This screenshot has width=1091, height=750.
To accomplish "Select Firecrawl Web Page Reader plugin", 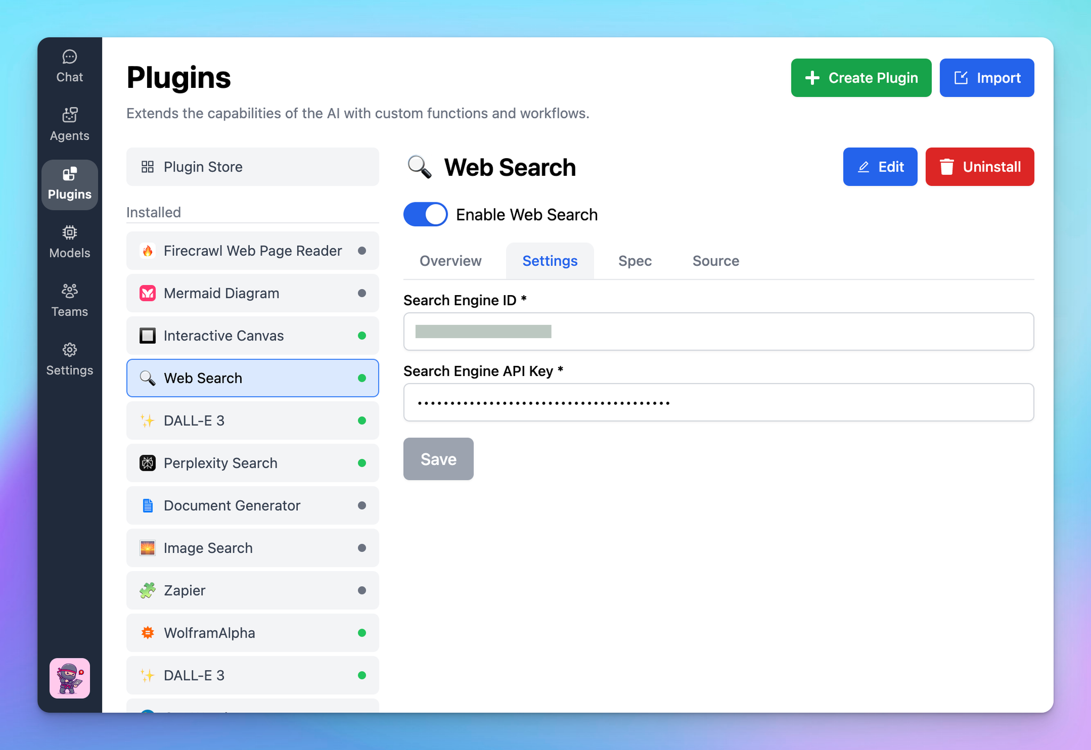I will [253, 251].
